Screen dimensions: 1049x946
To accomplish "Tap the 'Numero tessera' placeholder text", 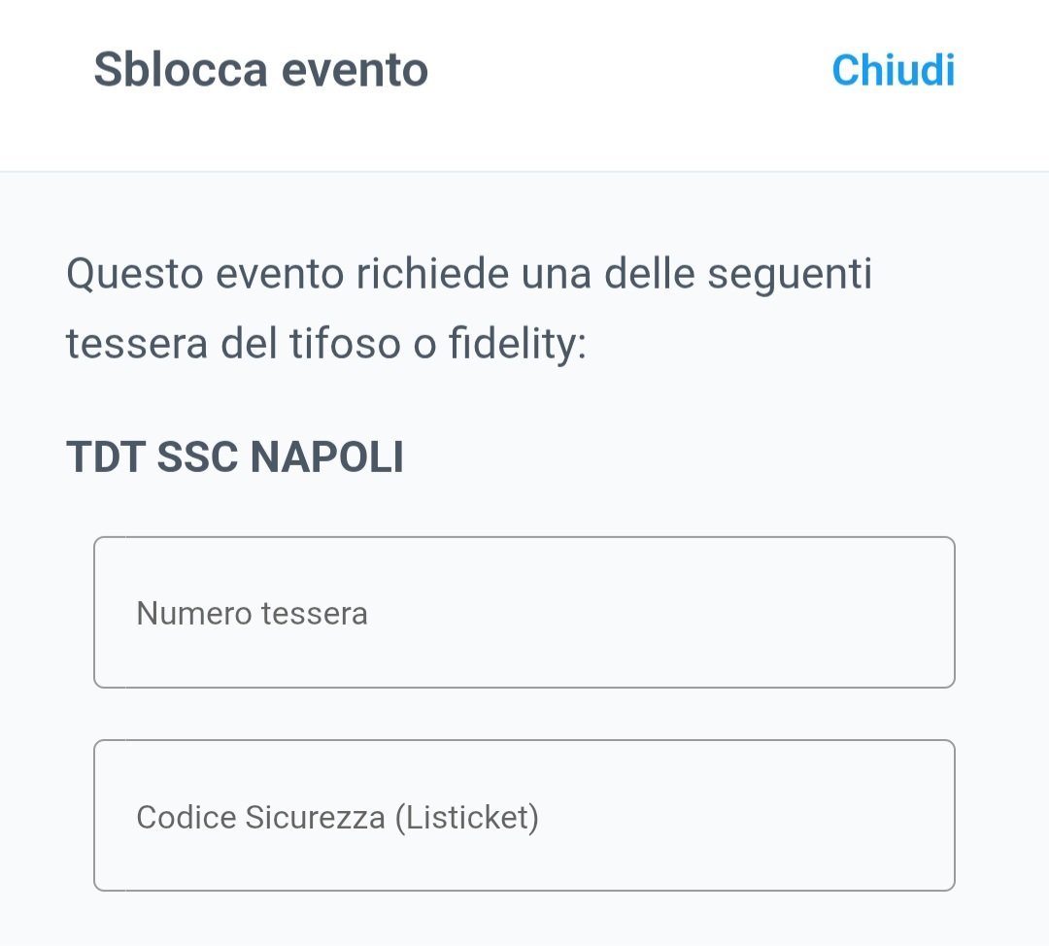I will pyautogui.click(x=252, y=614).
